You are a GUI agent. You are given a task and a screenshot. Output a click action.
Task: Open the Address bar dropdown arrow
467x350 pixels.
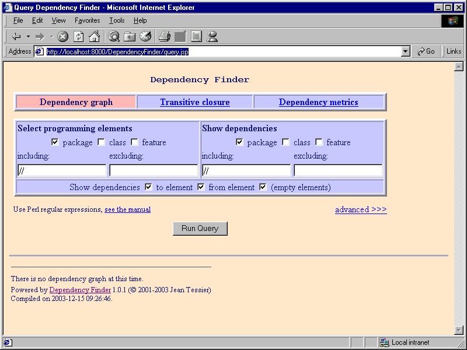(x=406, y=51)
